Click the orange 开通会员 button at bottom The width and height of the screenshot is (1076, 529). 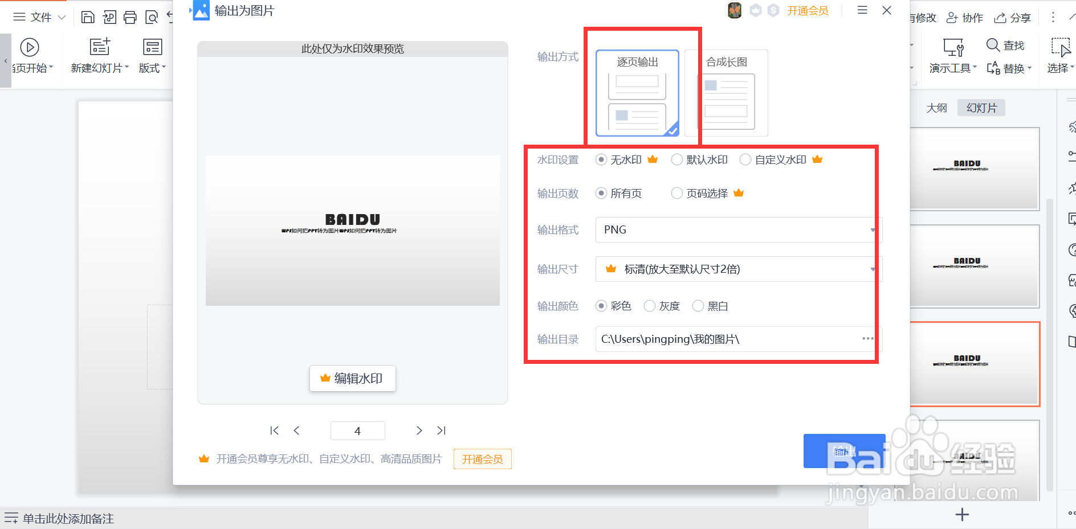pyautogui.click(x=483, y=459)
